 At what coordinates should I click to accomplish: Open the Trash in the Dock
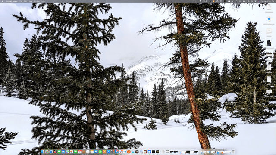tap(233, 152)
